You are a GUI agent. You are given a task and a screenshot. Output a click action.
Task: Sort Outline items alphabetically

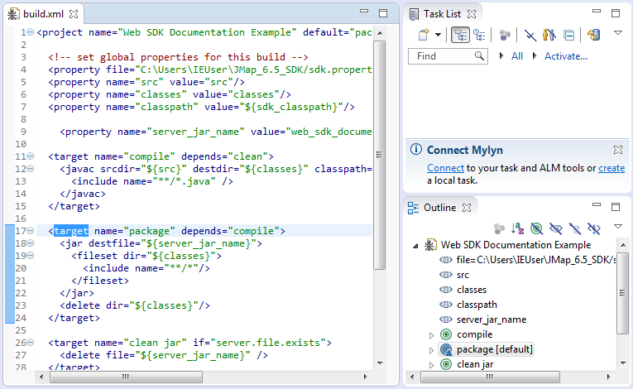[518, 228]
